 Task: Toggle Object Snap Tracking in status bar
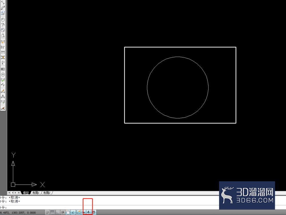pyautogui.click(x=73, y=212)
